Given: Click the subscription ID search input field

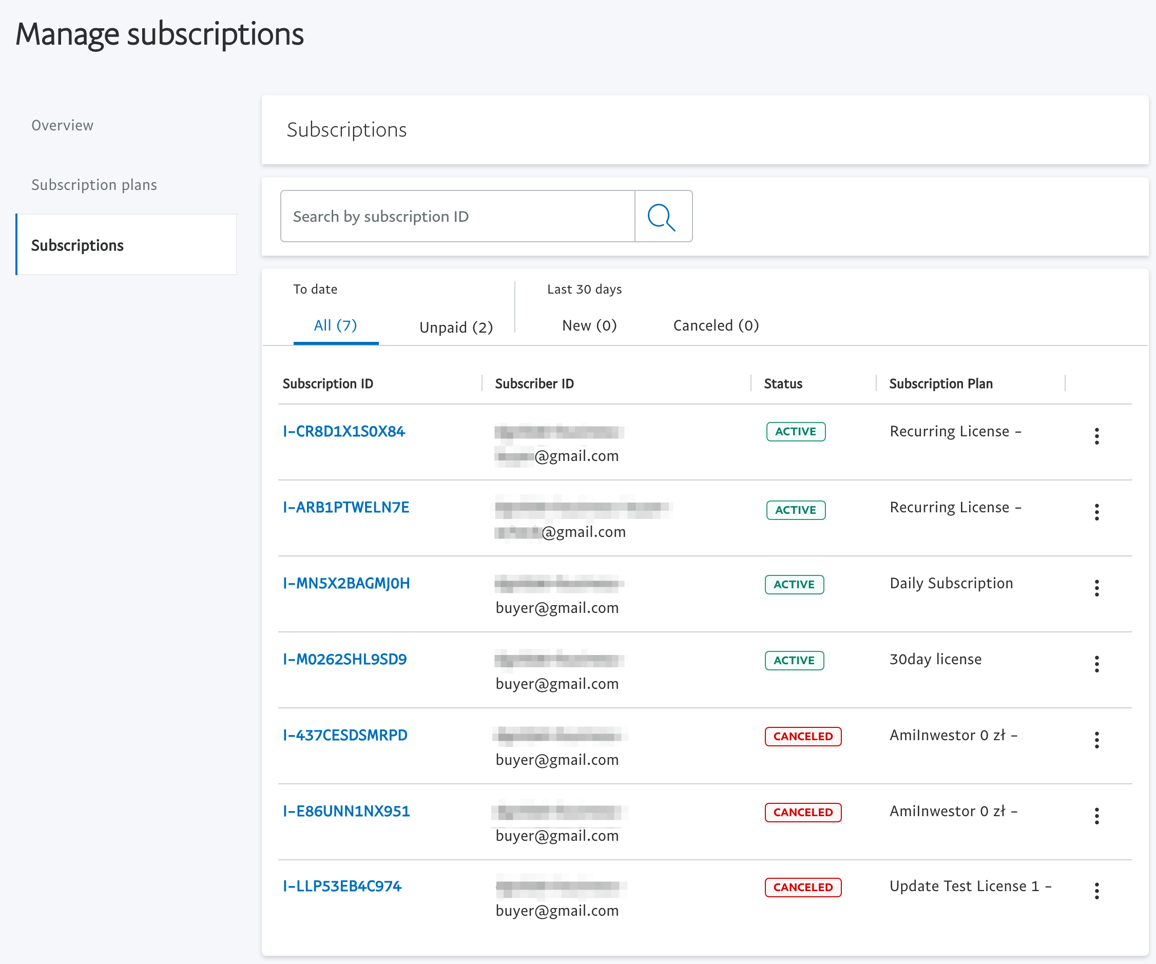Looking at the screenshot, I should [458, 215].
